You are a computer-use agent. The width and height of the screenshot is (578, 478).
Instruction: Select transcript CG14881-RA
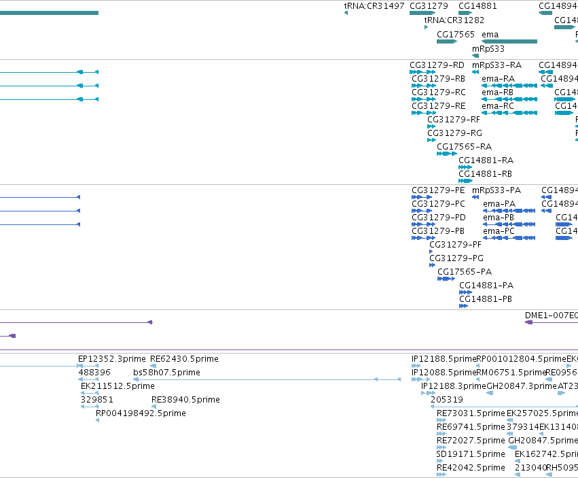tap(486, 160)
